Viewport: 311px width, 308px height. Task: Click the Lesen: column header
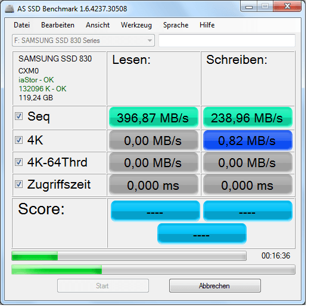point(131,60)
